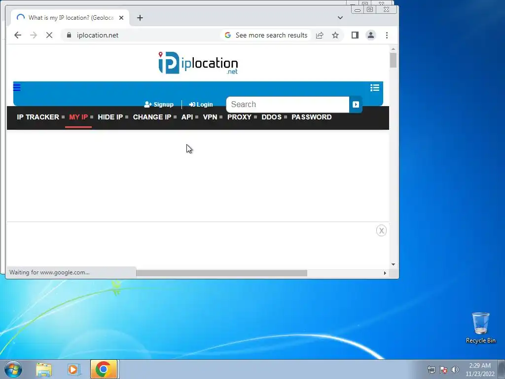The width and height of the screenshot is (505, 379).
Task: Open the Windows Start menu orb
Action: point(13,369)
